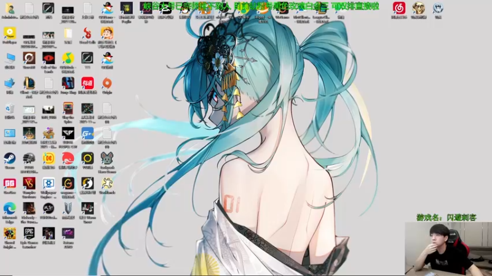
Task: Open the yellow knight game icon above Epic row
Action: 10,234
